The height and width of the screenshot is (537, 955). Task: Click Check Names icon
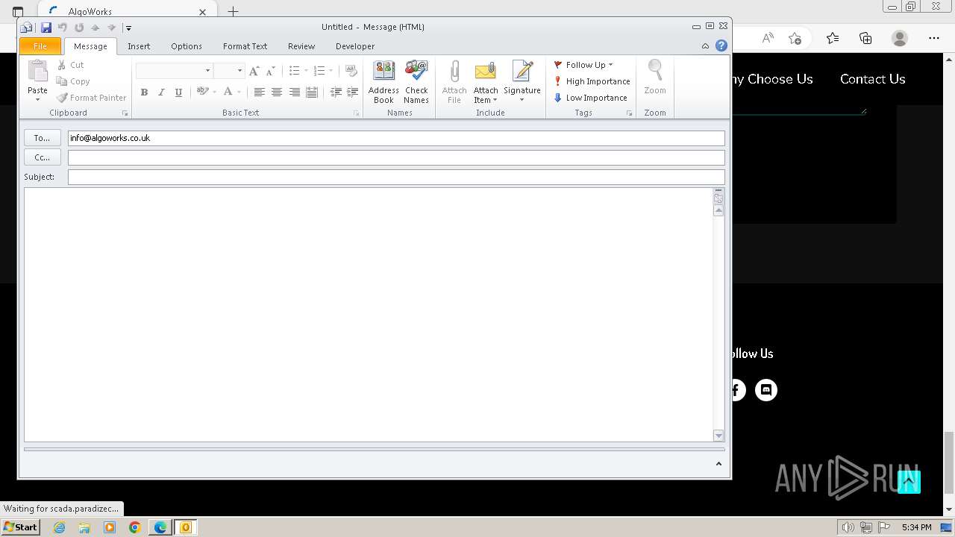click(416, 82)
